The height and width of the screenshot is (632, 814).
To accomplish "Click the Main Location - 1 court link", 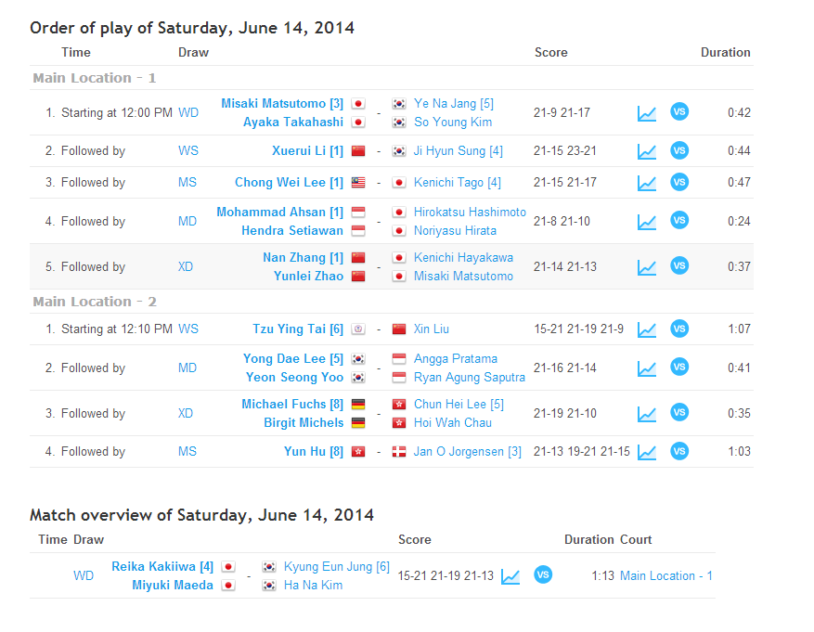I will pyautogui.click(x=665, y=575).
